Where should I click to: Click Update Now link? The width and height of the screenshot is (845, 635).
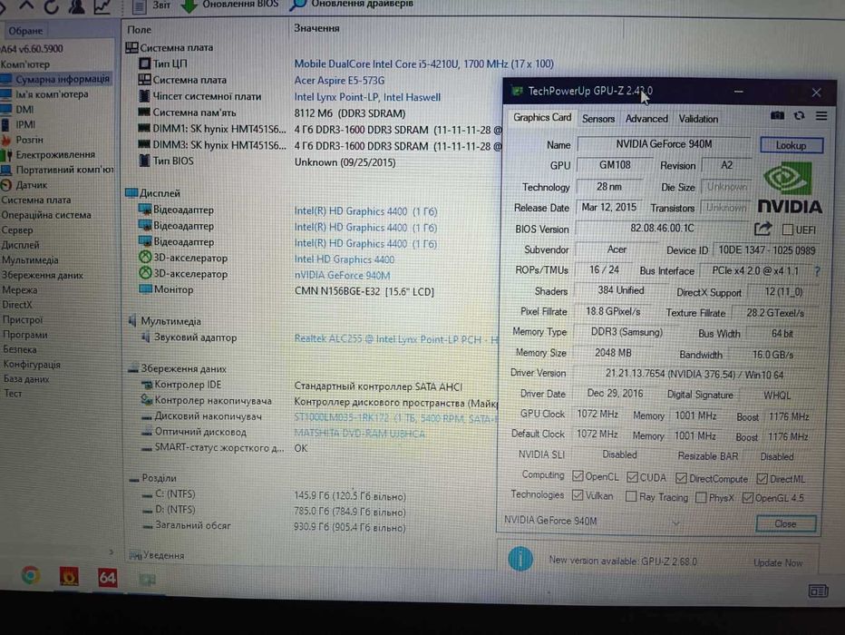778,562
